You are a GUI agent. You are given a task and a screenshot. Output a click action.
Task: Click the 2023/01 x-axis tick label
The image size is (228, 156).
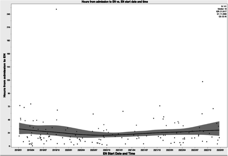[219, 150]
